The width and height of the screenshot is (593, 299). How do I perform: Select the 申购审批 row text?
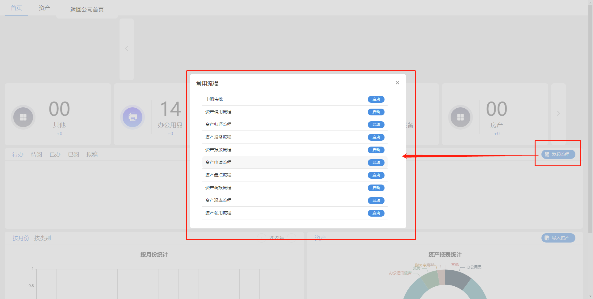pyautogui.click(x=214, y=99)
